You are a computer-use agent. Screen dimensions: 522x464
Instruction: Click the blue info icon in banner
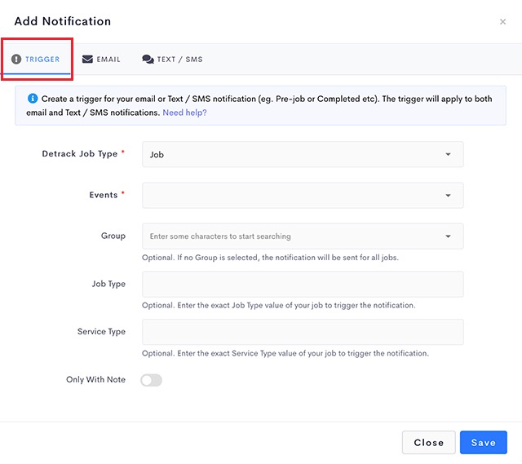coord(33,98)
